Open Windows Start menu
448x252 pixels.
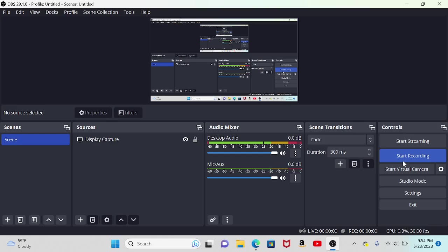[x=115, y=244]
